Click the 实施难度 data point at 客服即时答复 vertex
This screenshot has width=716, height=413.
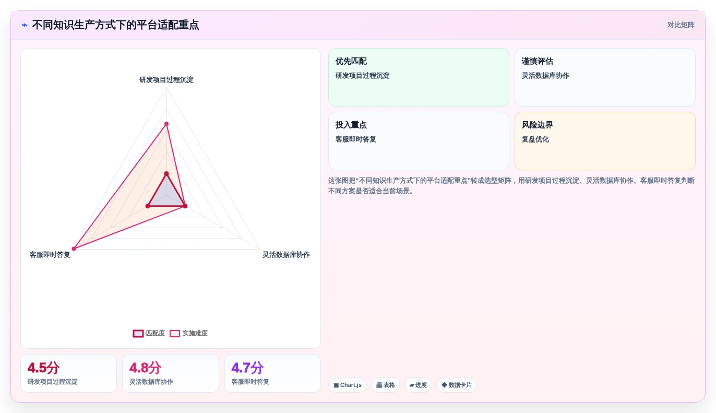74,249
